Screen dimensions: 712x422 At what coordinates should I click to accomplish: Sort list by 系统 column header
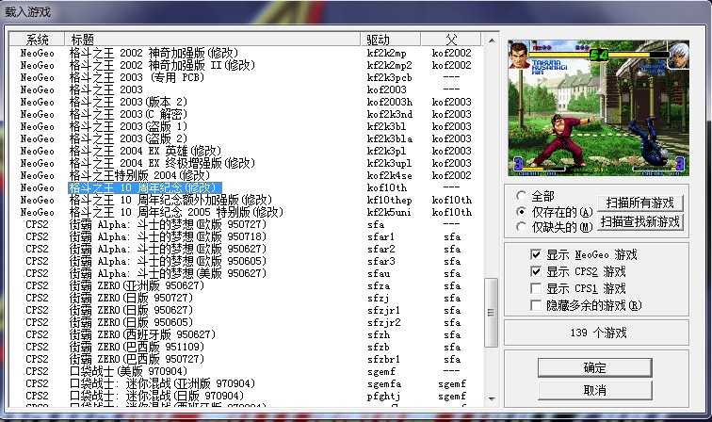(38, 40)
